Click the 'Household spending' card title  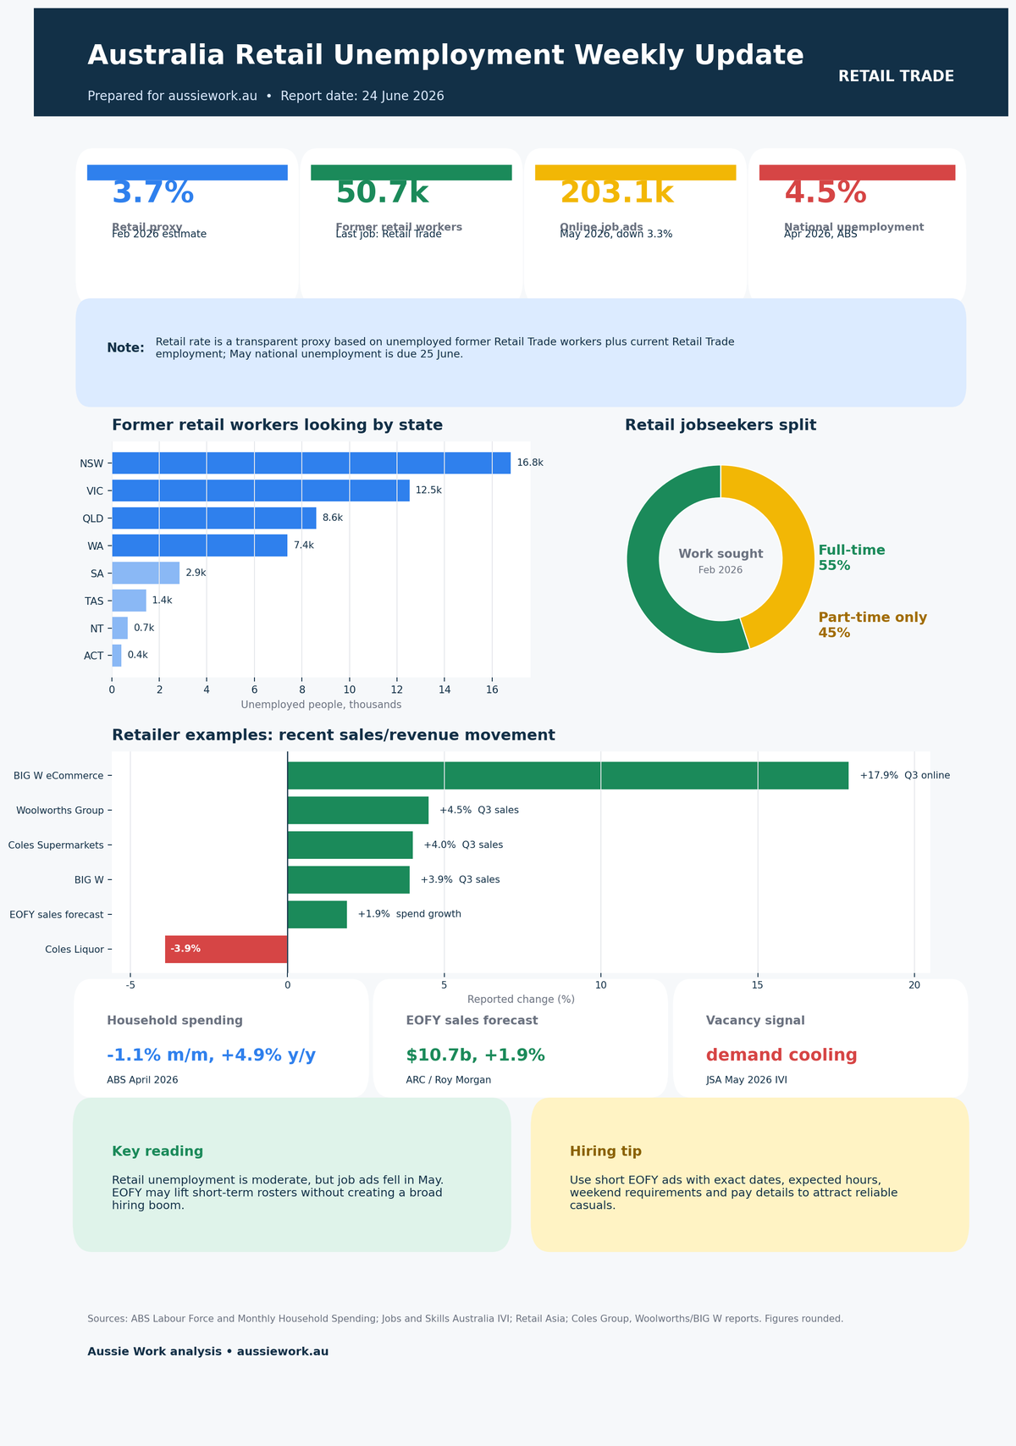click(x=174, y=1021)
